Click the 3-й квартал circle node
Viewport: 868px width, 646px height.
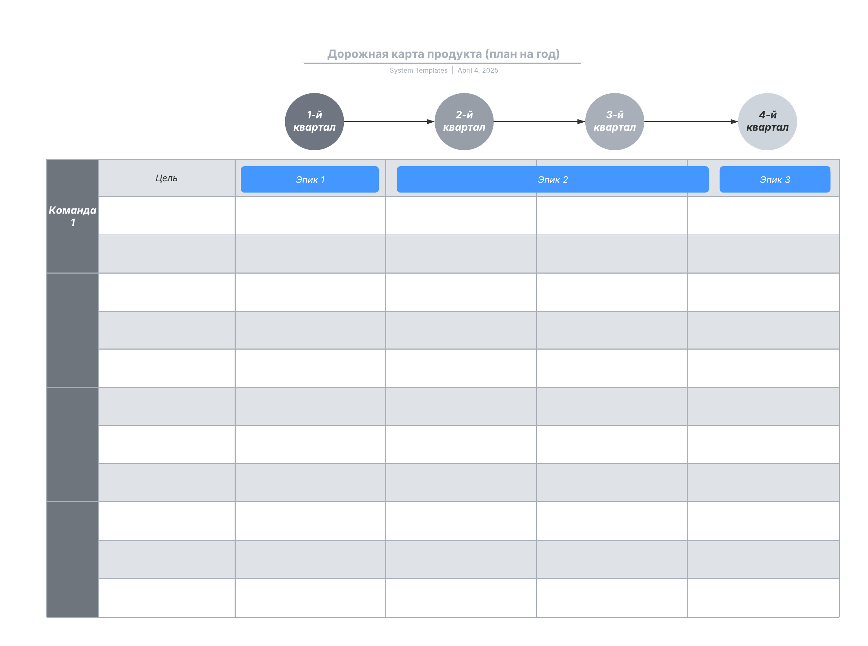614,121
